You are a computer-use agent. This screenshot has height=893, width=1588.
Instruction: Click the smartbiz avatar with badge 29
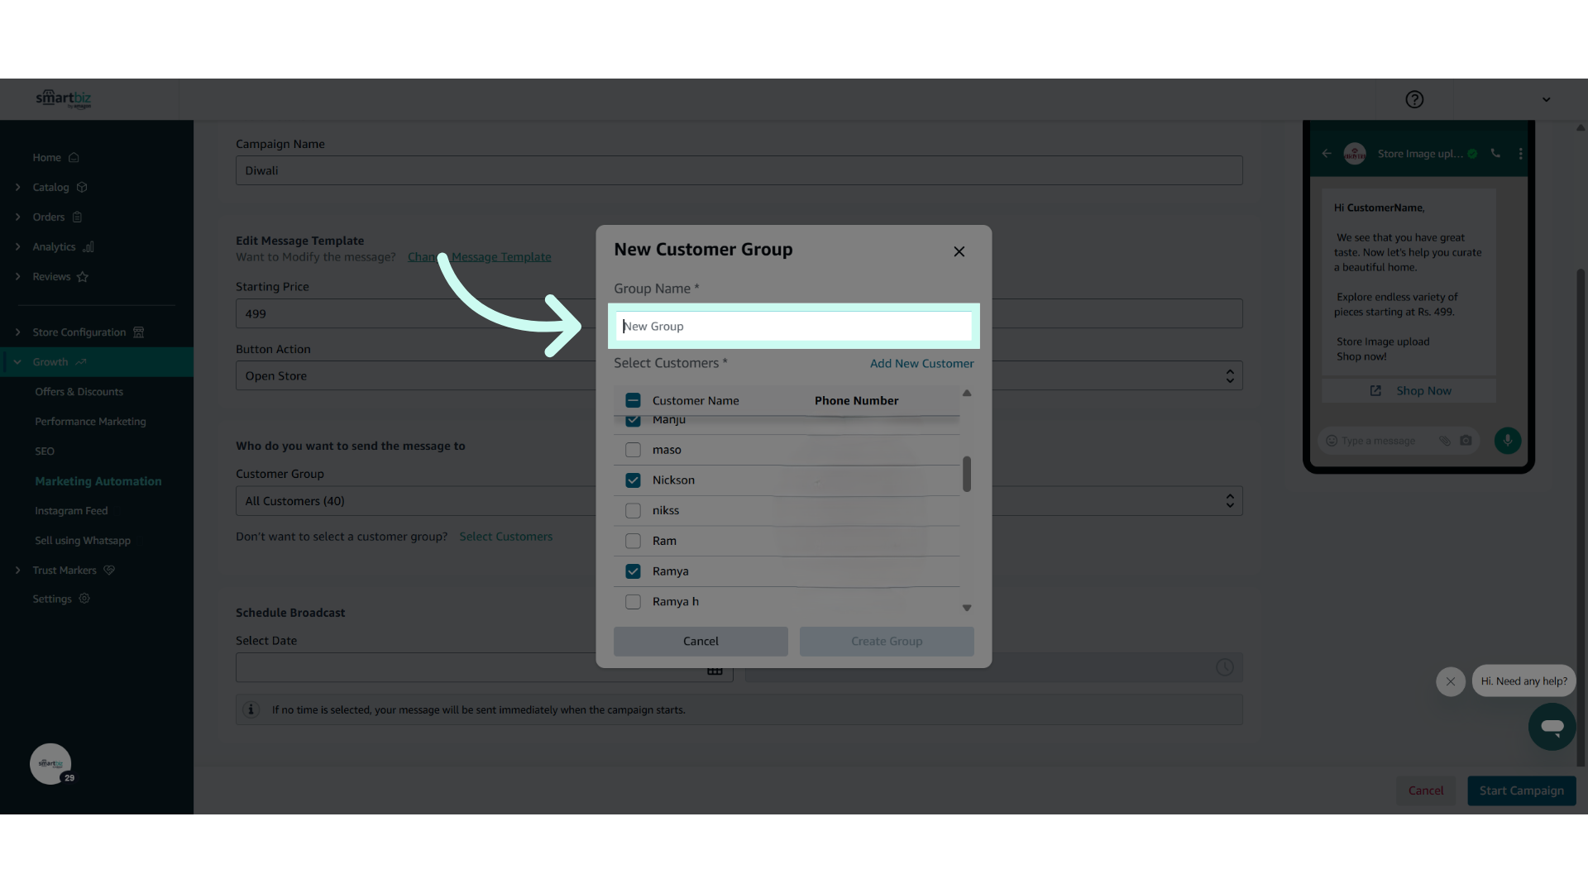point(50,764)
